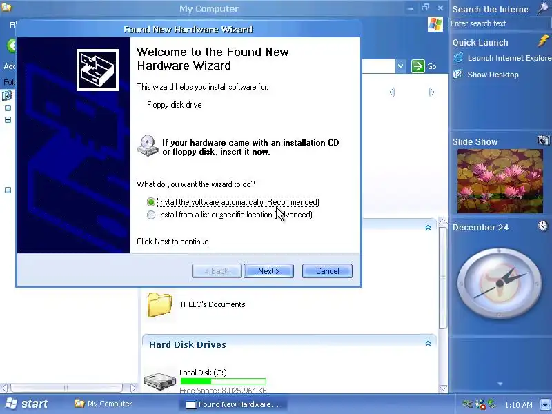Click the left navigation arrow in My Computer pane
Viewport: 552px width, 414px height.
392,92
